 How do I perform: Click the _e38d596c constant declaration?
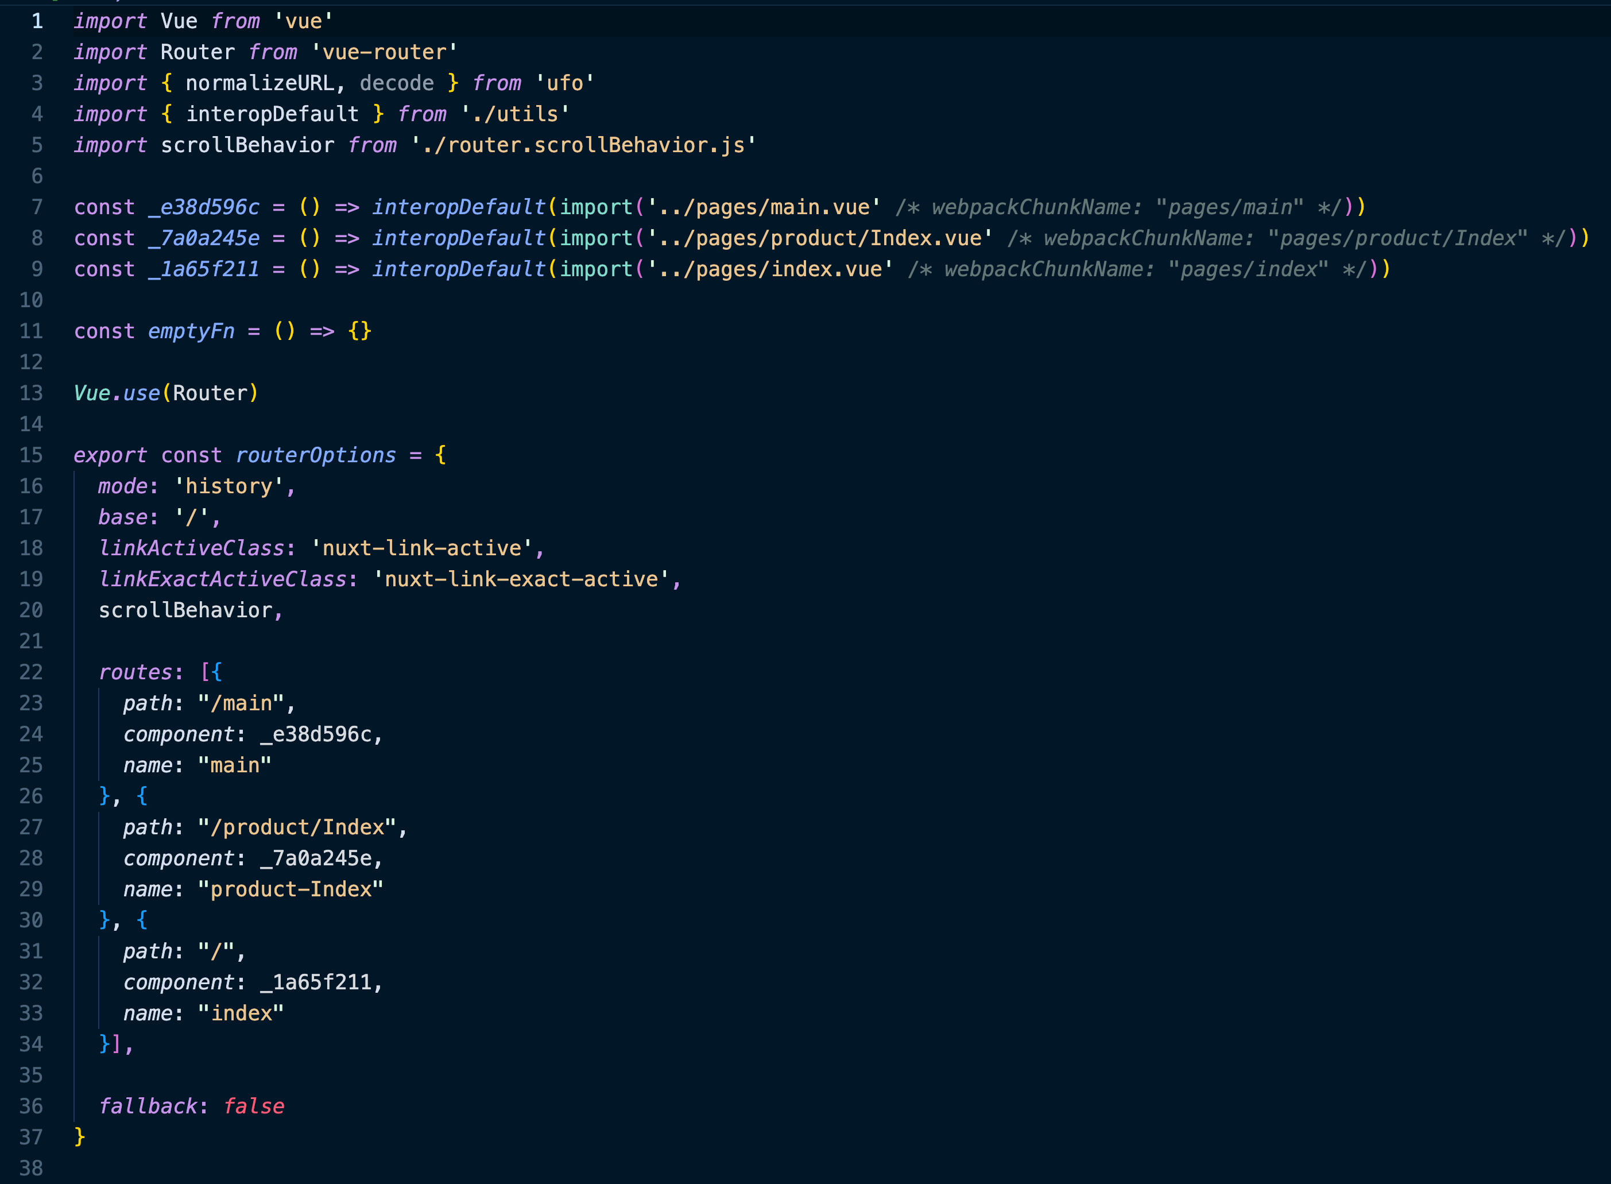click(x=203, y=207)
